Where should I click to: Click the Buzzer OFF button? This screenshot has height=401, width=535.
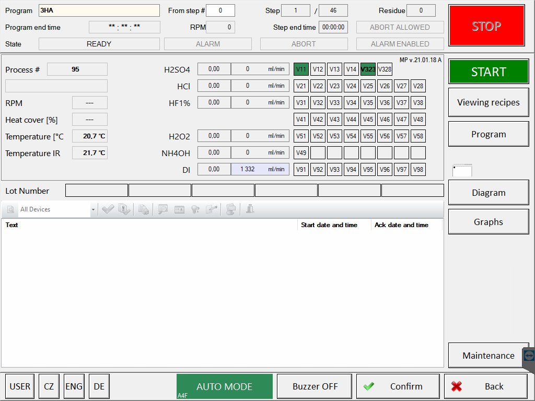pyautogui.click(x=315, y=386)
